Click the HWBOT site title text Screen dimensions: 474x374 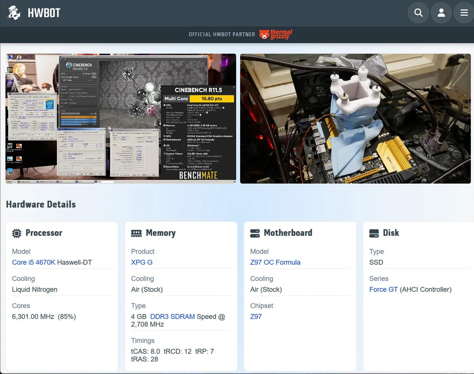click(x=44, y=13)
